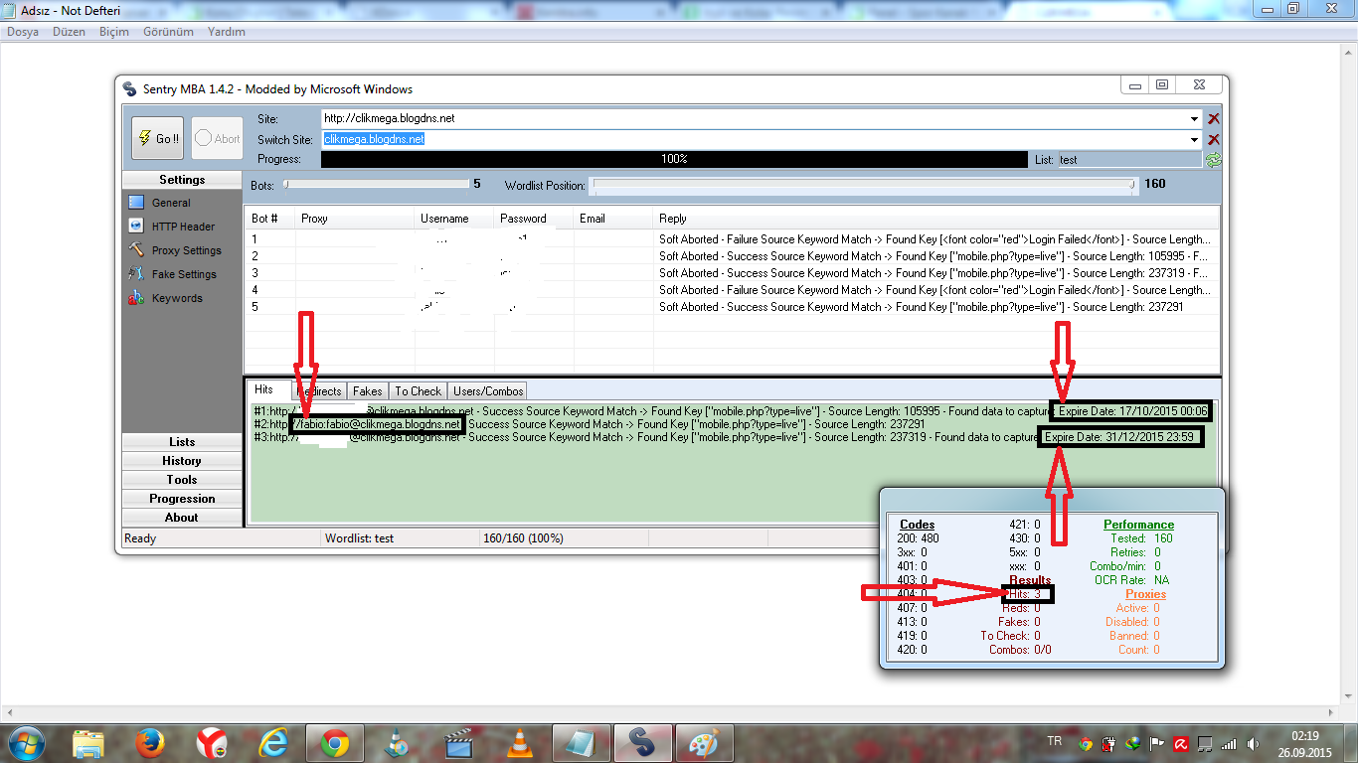Screen dimensions: 1358x763
Task: Click the green refresh icon beside List
Action: click(1213, 160)
